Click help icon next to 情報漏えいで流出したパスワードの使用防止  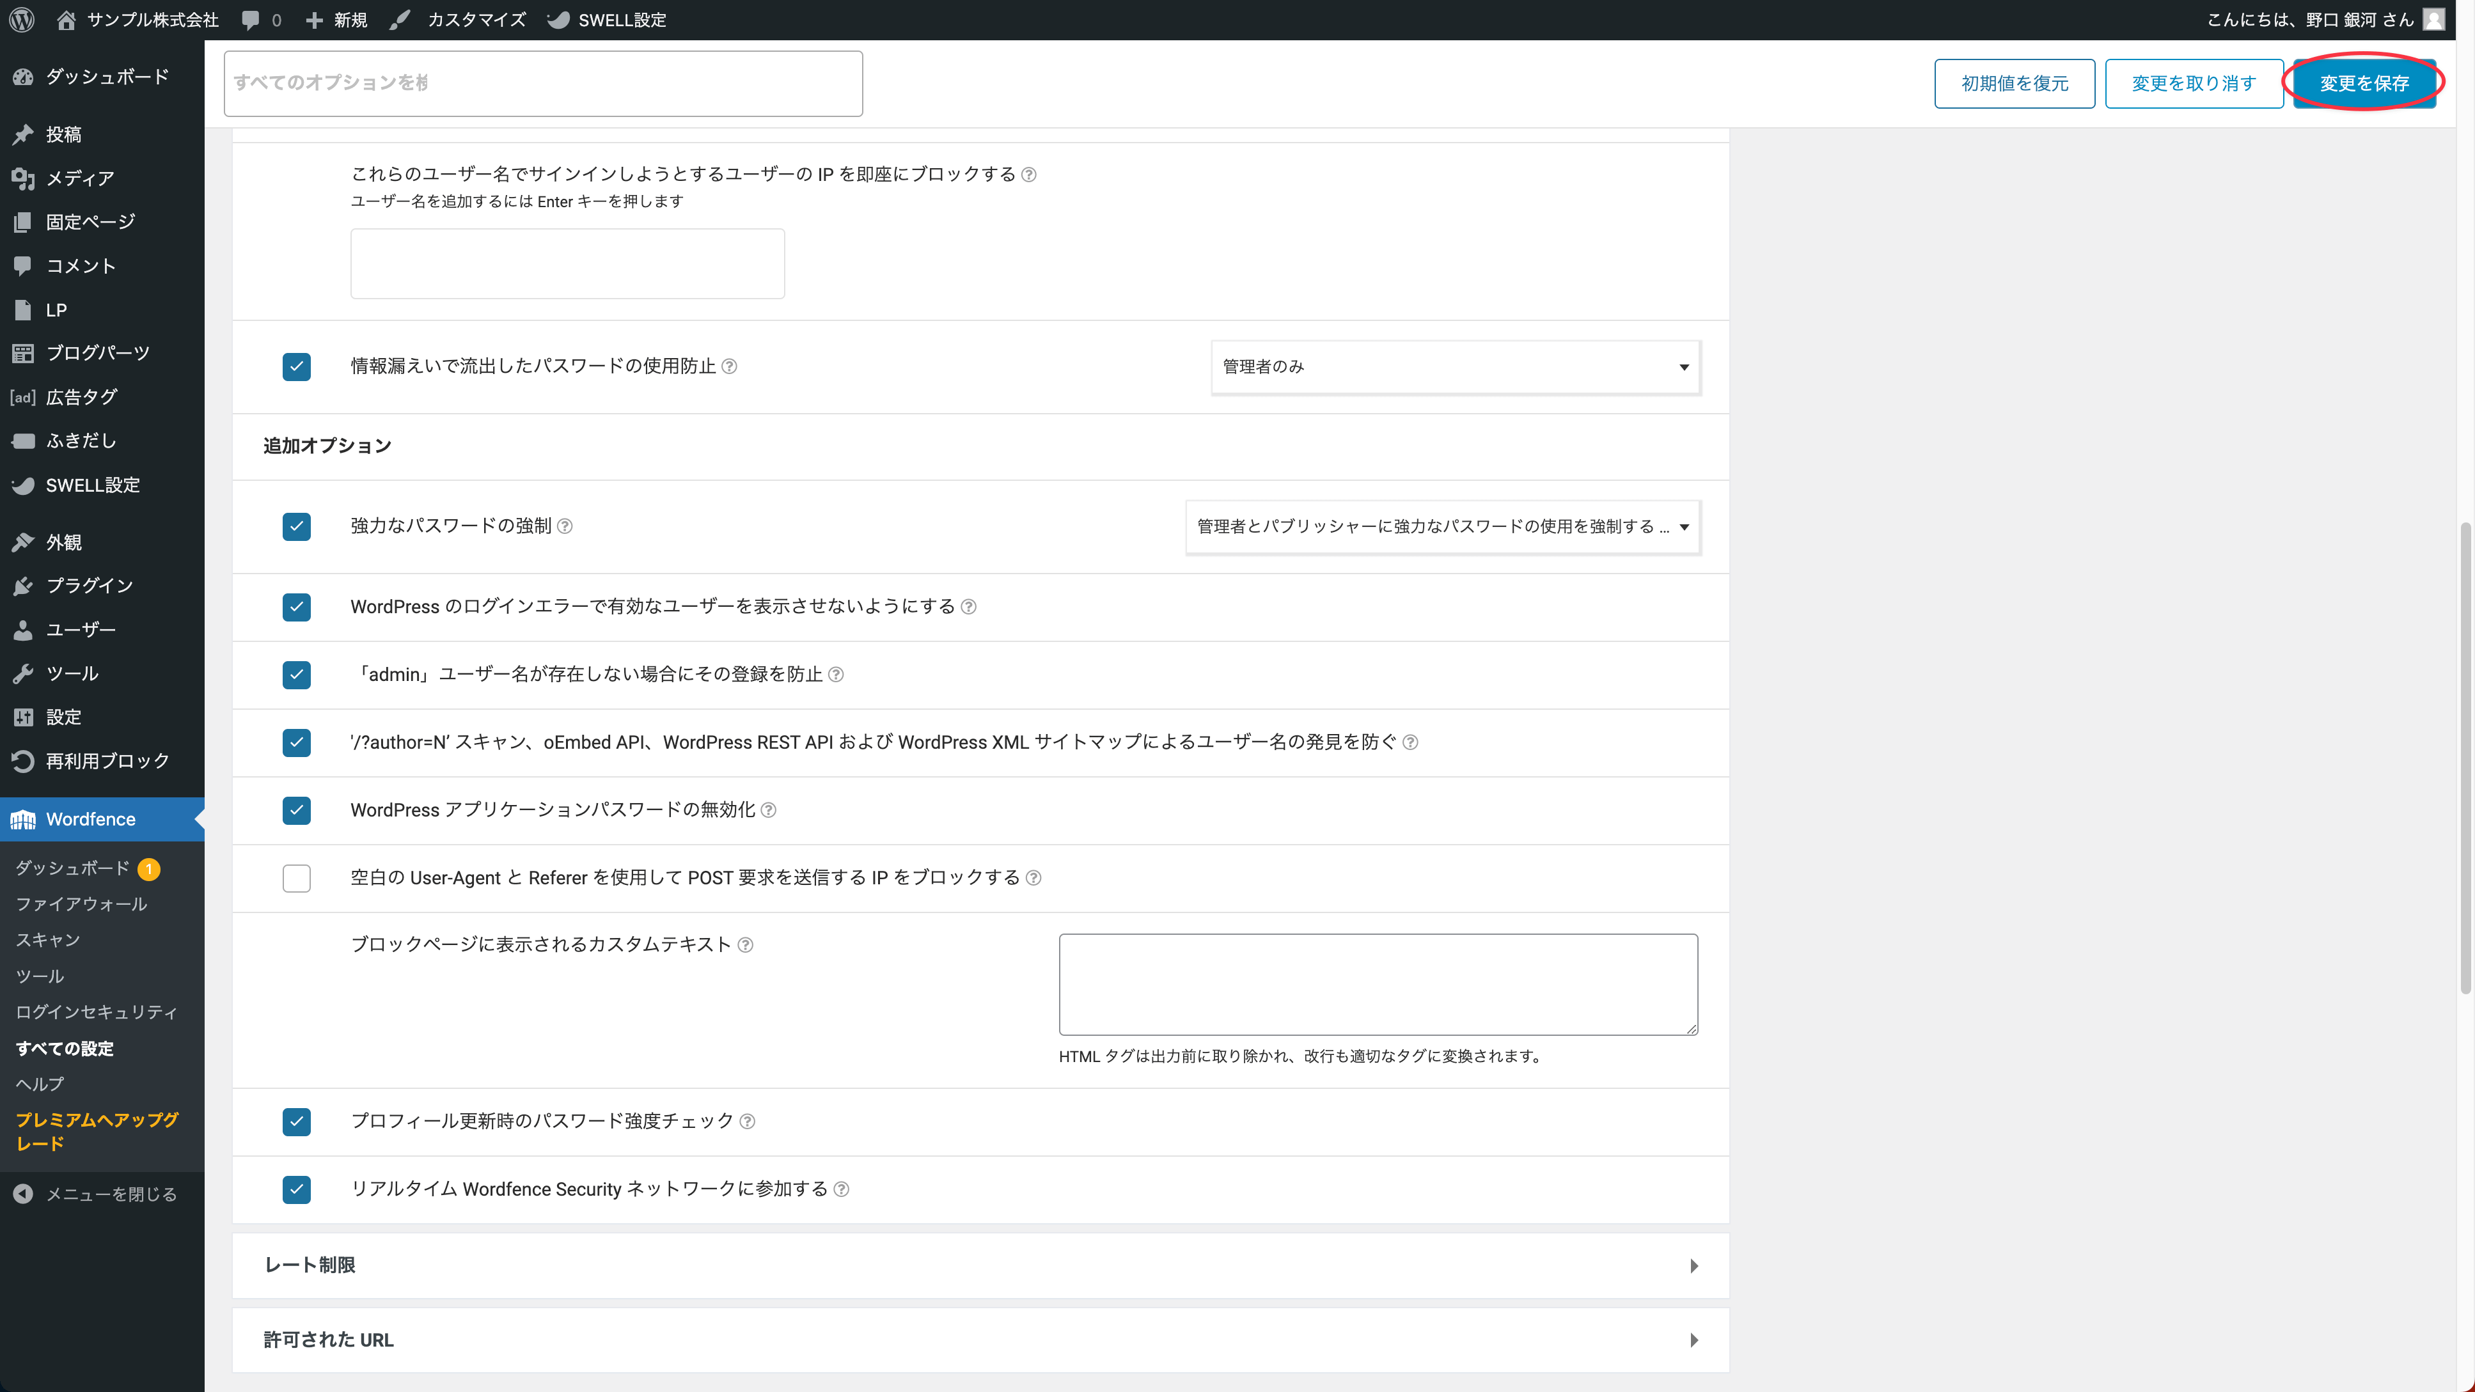click(729, 366)
